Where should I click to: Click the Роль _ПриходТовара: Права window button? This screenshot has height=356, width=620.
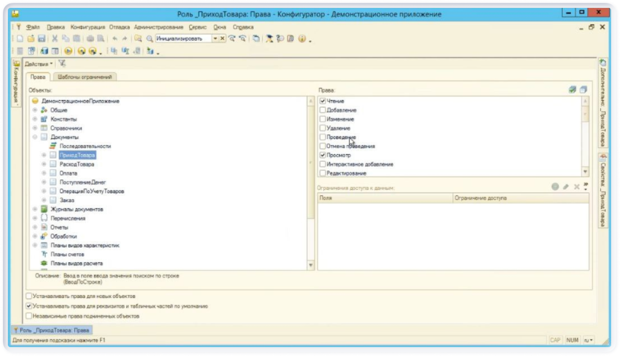[x=51, y=330]
